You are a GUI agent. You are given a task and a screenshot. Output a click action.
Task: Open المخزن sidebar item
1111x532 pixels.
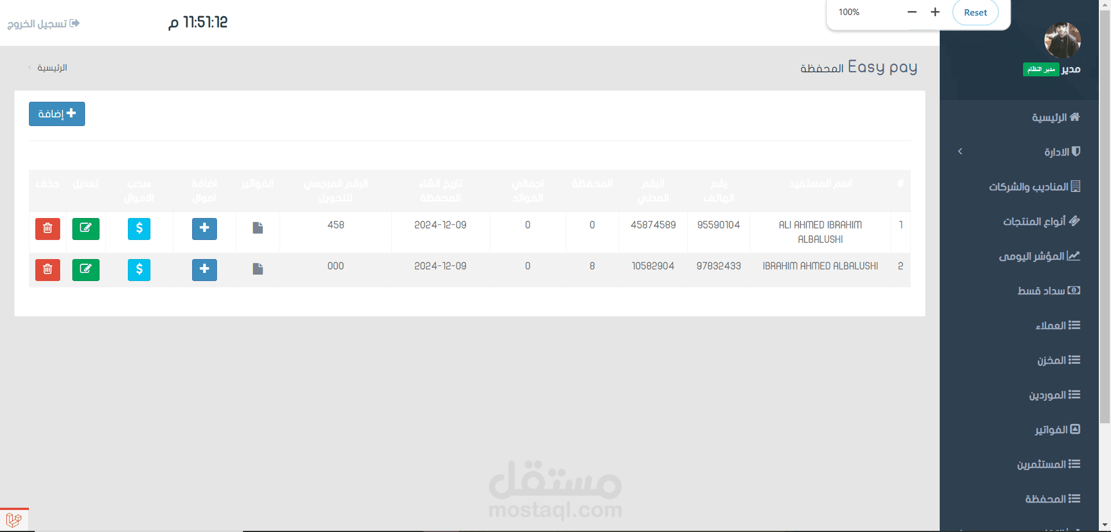(1058, 360)
